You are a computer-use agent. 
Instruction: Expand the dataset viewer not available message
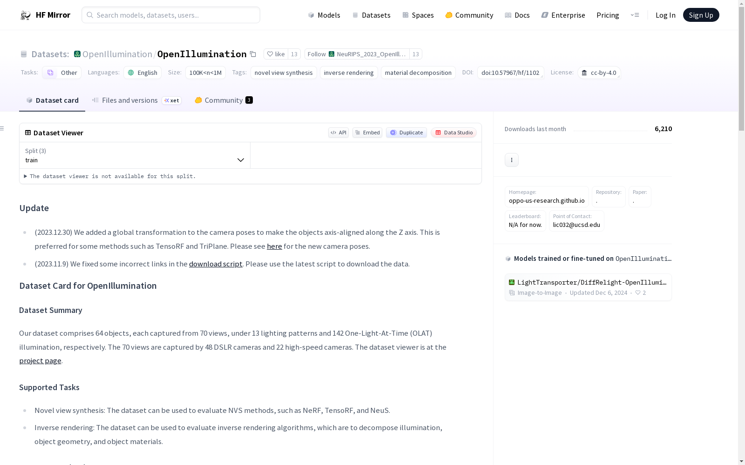pos(110,176)
